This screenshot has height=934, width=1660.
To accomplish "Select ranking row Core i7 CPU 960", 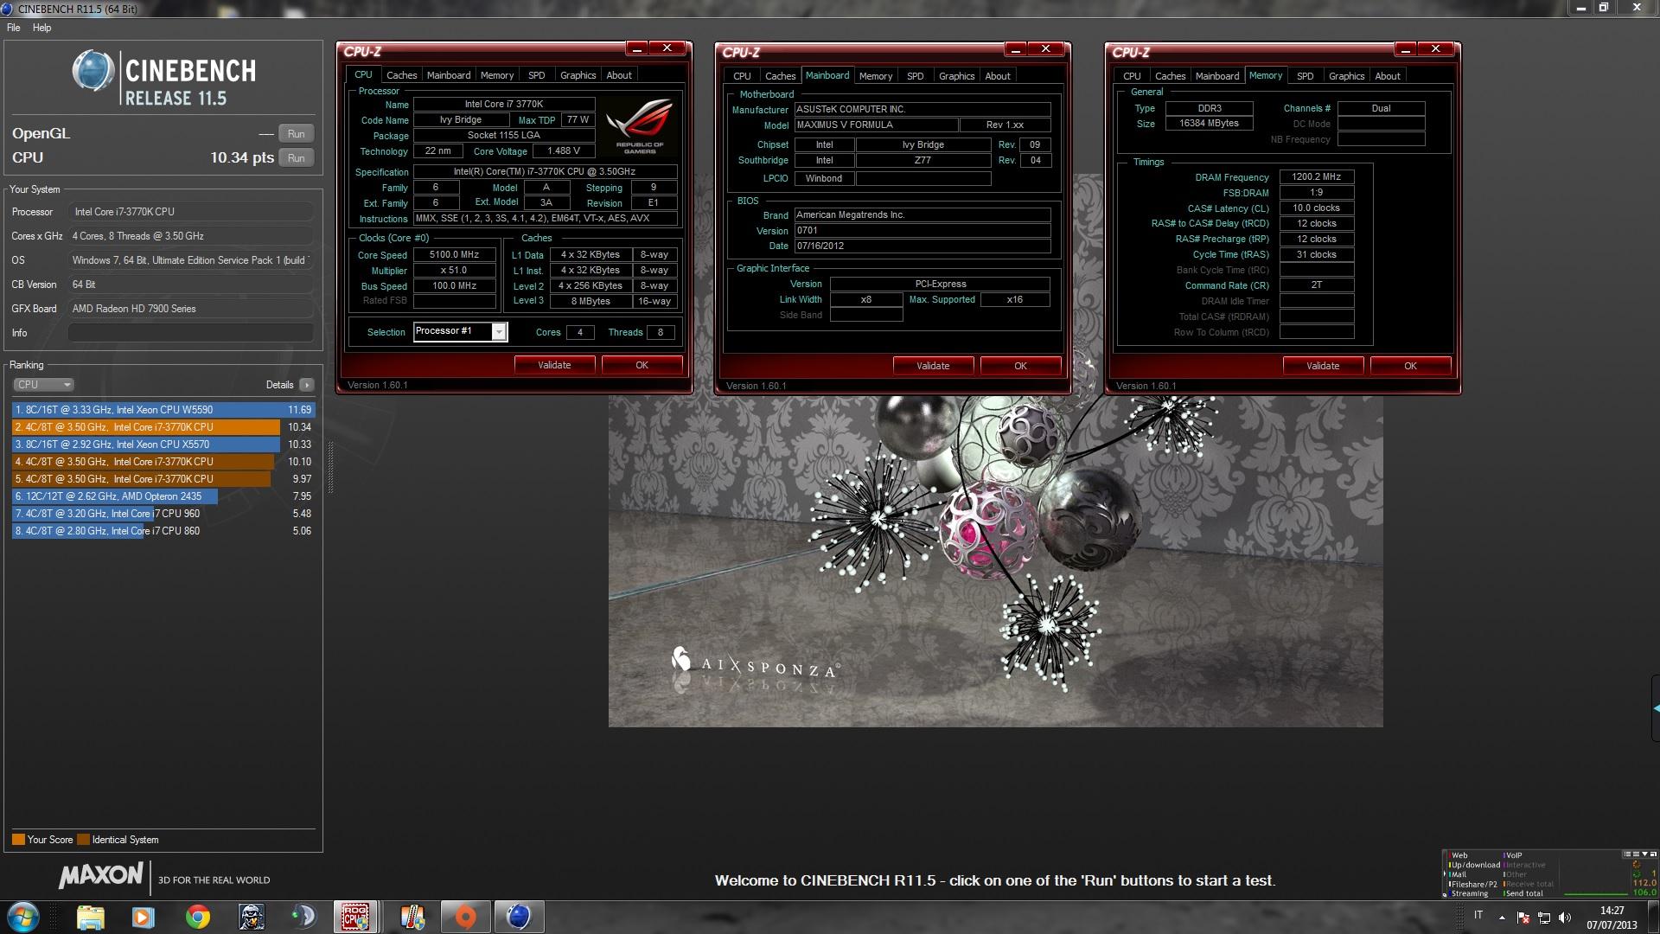I will (x=163, y=514).
